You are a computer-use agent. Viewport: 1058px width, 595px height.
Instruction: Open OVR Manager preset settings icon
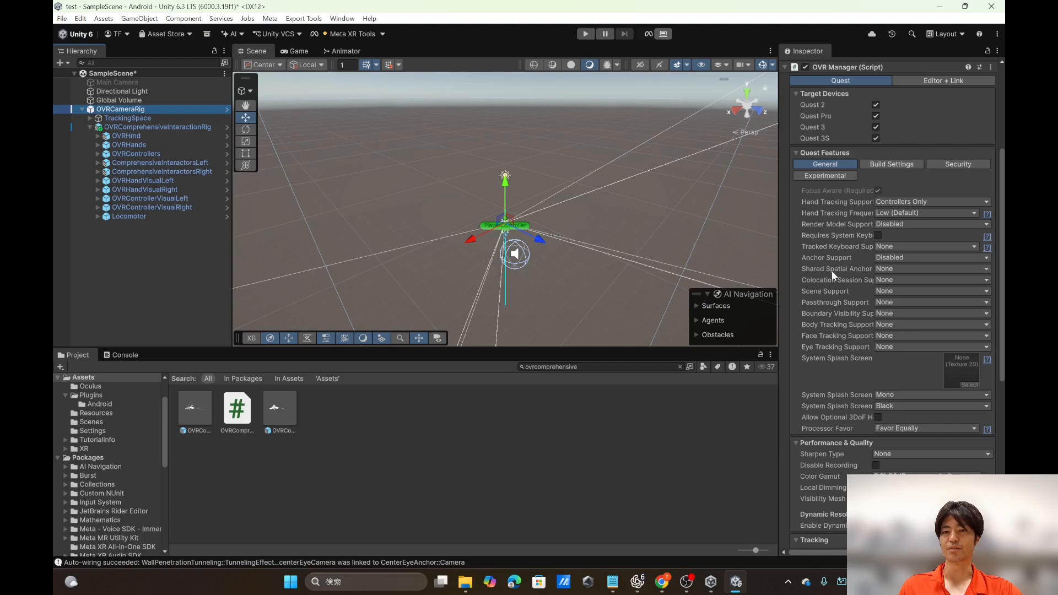click(979, 67)
